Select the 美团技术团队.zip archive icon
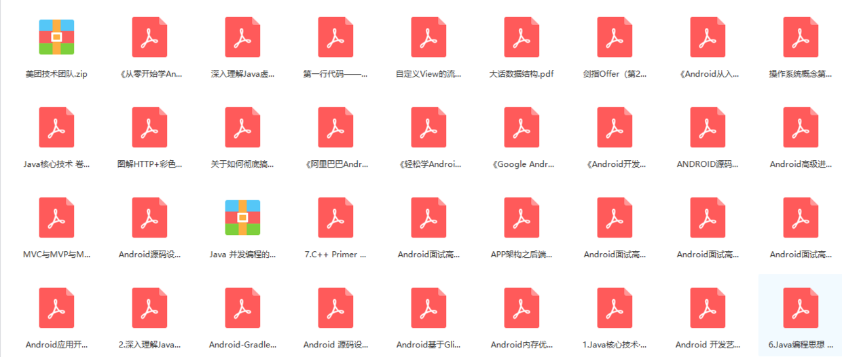 (56, 37)
